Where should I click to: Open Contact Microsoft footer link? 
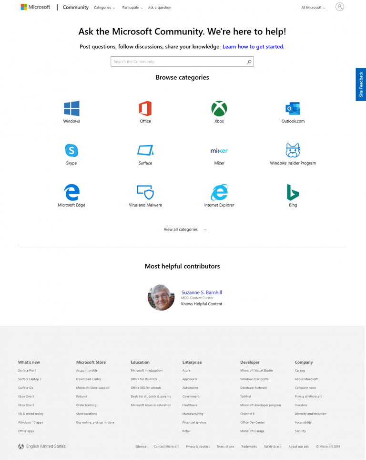pos(166,447)
